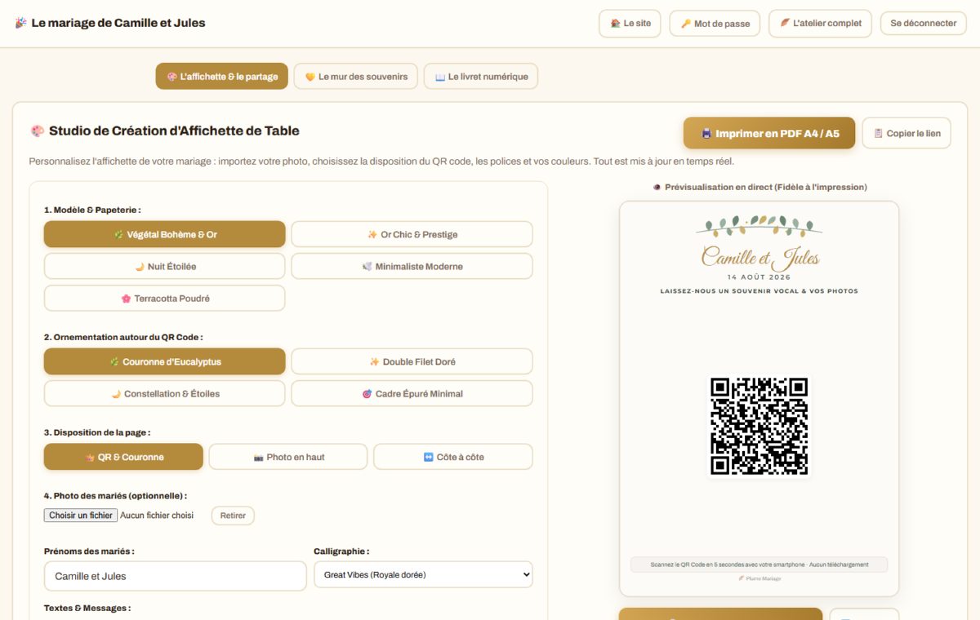980x620 pixels.
Task: Log out with Se déconnecter
Action: [x=923, y=24]
